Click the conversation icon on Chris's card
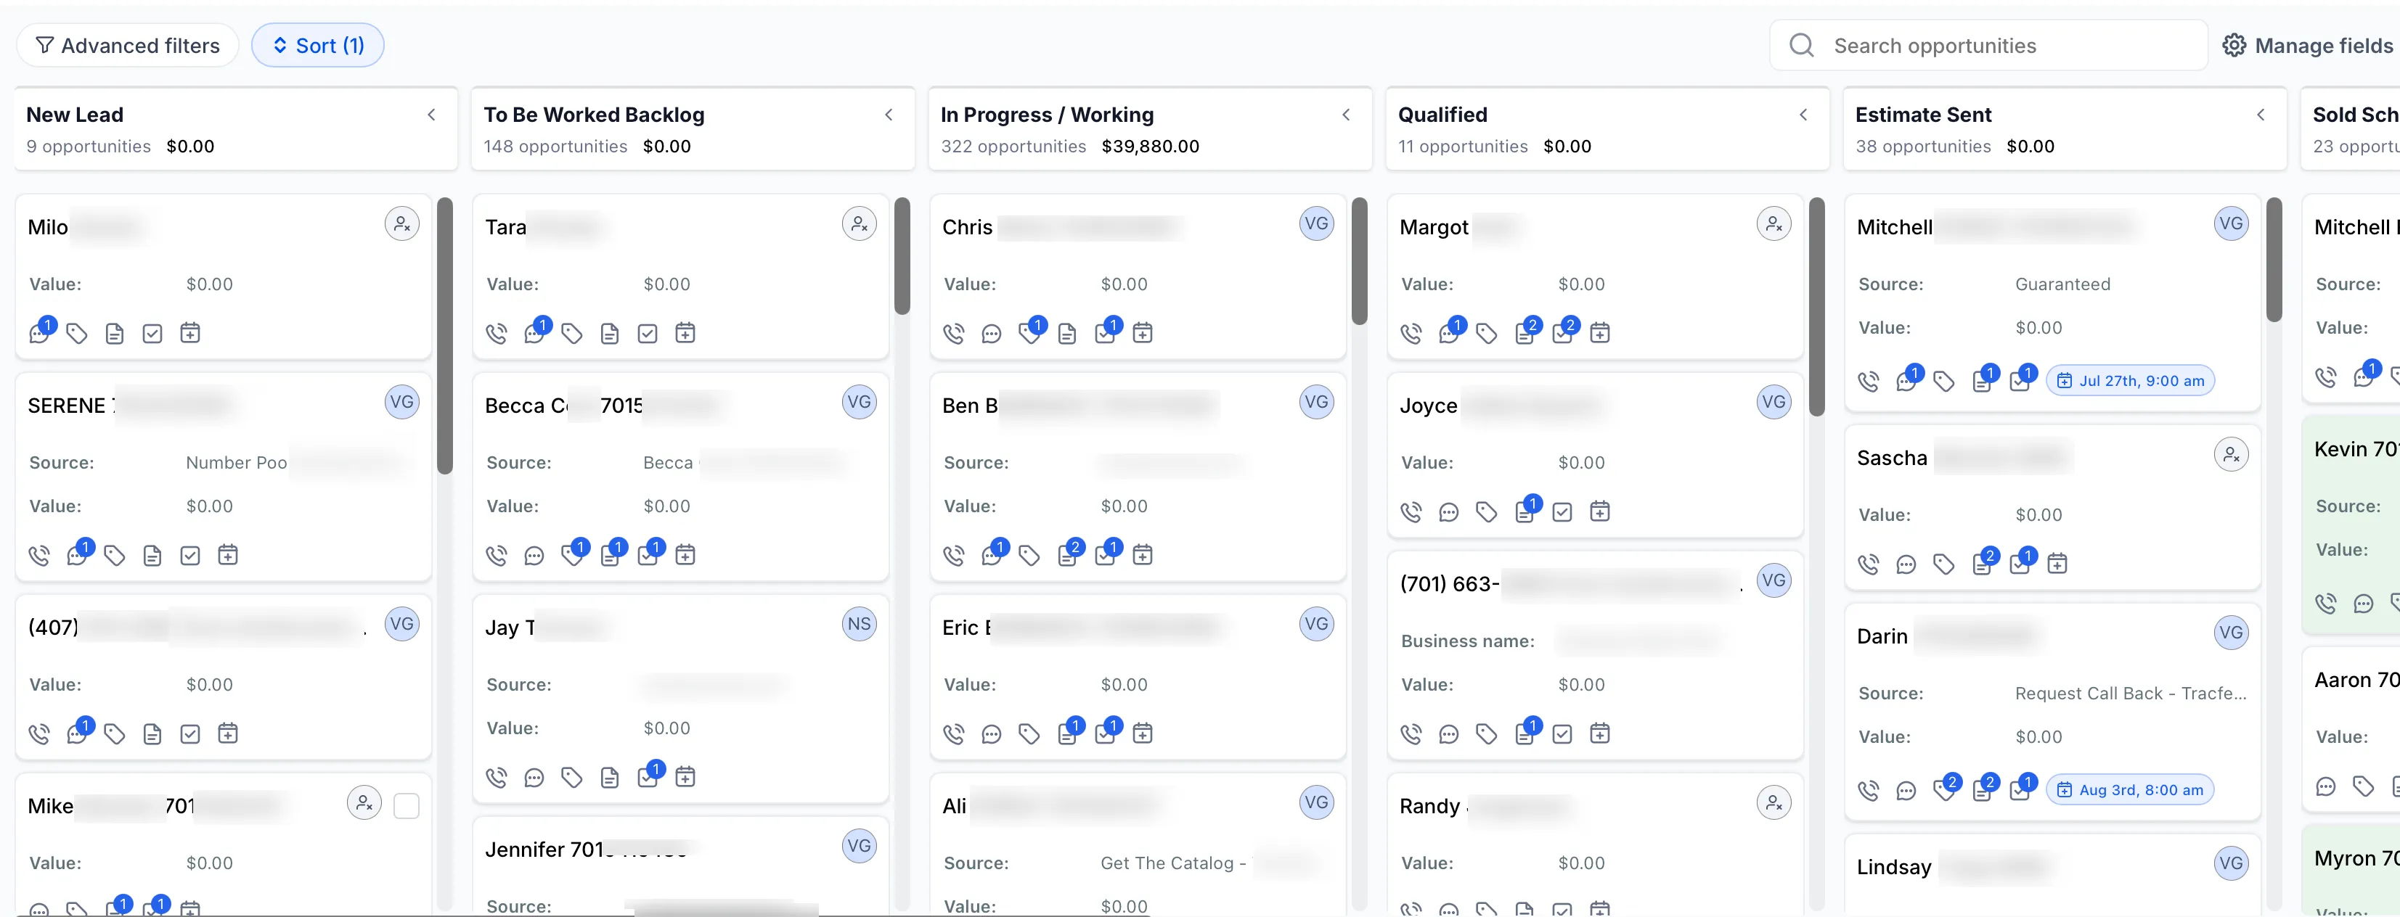Image resolution: width=2400 pixels, height=917 pixels. pos(992,333)
